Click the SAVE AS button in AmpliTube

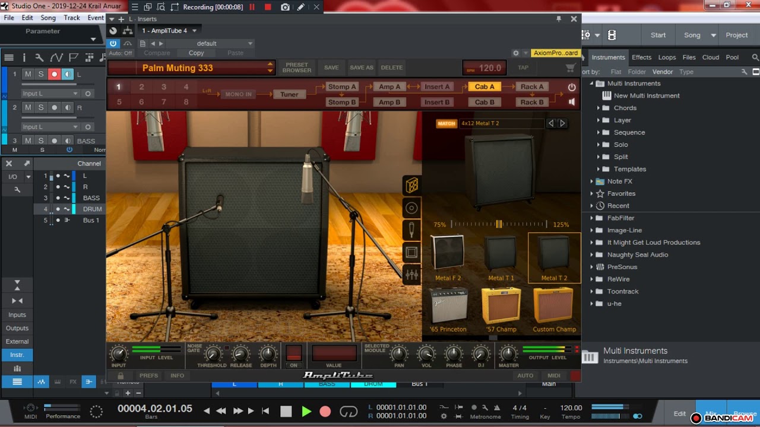pos(362,68)
